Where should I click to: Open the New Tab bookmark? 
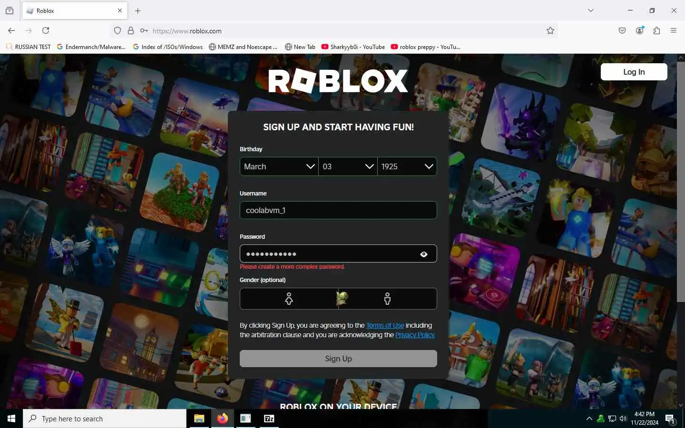pos(300,47)
